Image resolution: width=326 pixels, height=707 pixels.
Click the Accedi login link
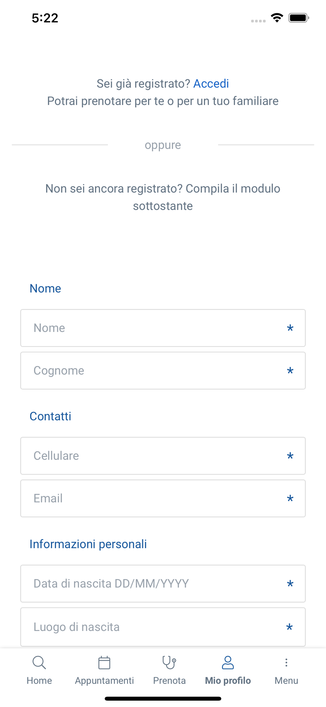click(211, 84)
